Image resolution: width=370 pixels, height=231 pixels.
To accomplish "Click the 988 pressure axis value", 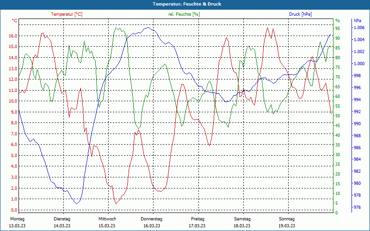I will point(357,135).
